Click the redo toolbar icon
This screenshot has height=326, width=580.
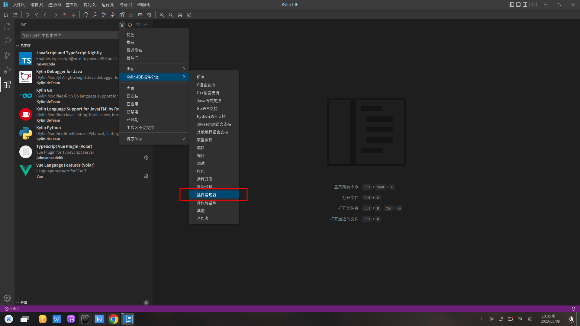click(x=37, y=15)
